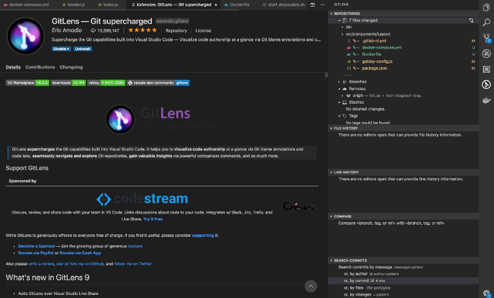Select the package.json changed file

[x=403, y=68]
